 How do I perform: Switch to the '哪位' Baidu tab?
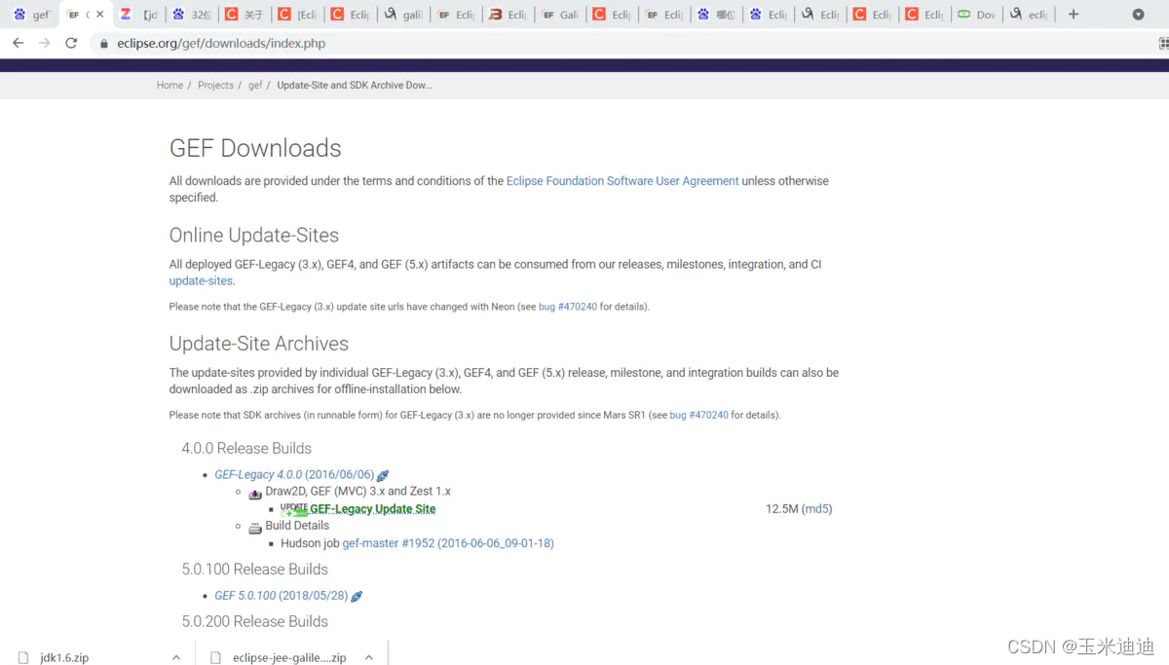(716, 15)
